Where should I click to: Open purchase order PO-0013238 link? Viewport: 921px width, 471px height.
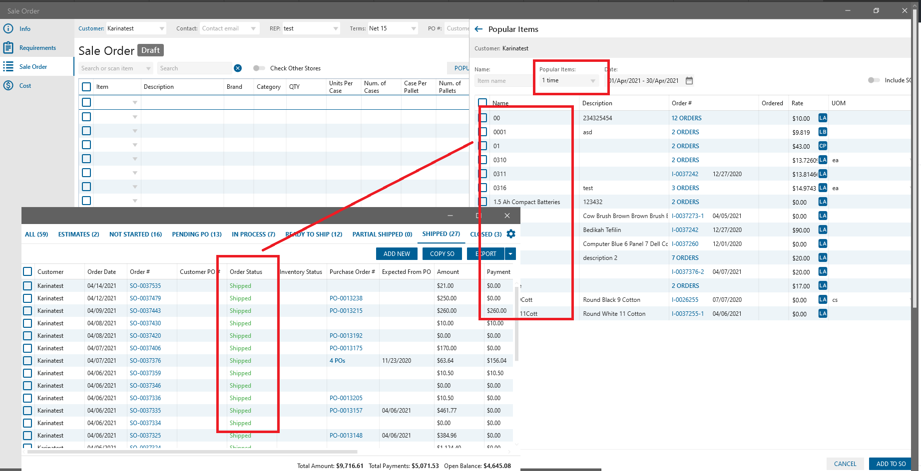(x=346, y=298)
